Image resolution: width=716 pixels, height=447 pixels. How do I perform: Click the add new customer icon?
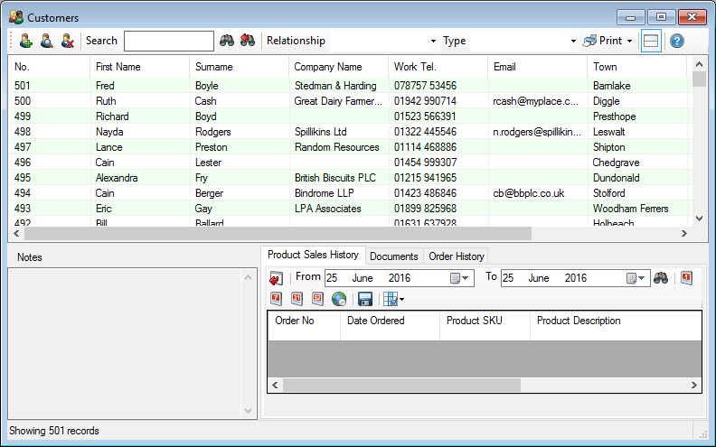[x=24, y=41]
